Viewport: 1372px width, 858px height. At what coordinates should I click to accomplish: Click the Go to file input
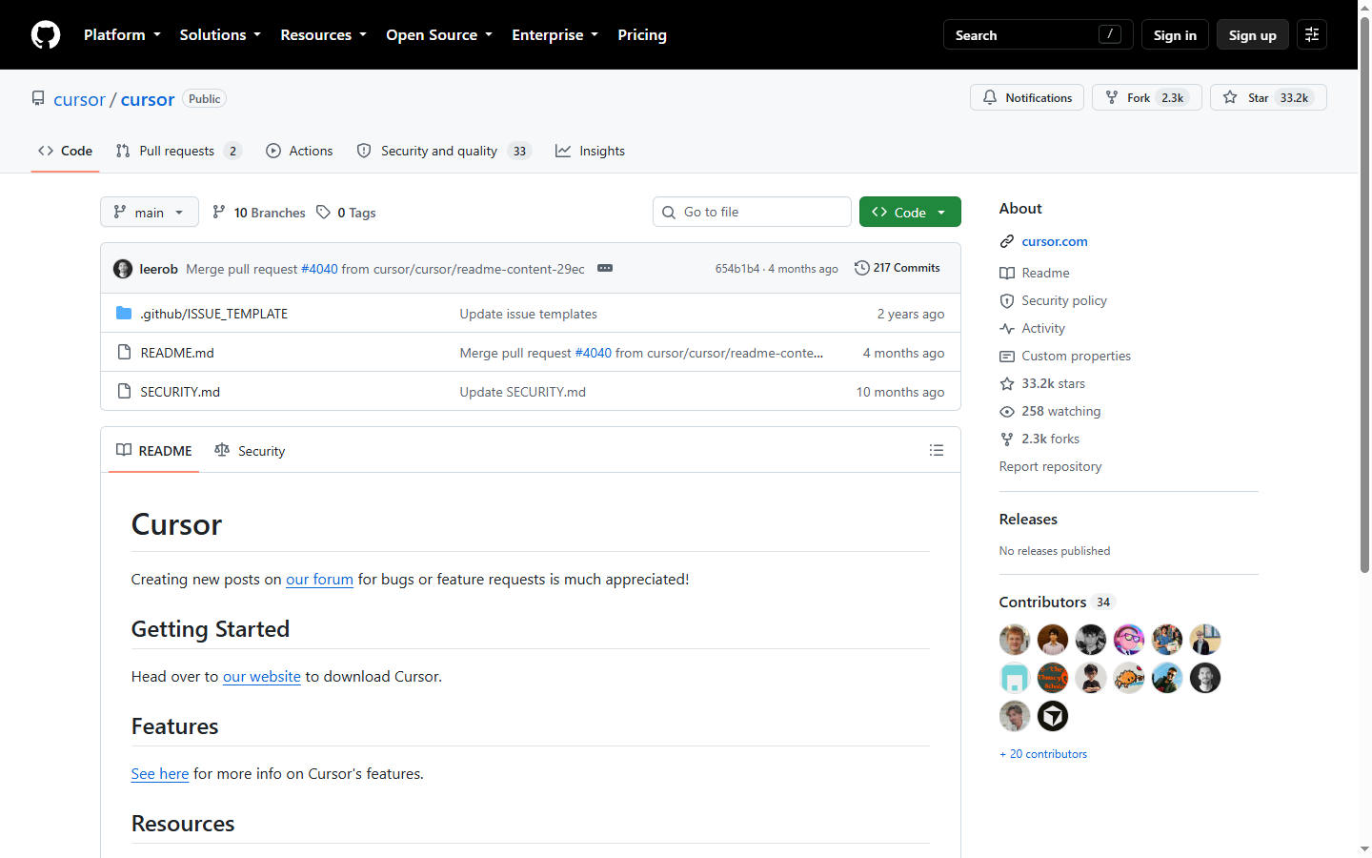pos(752,212)
